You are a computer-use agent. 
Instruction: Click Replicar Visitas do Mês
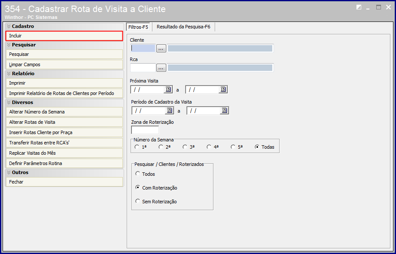(64, 153)
